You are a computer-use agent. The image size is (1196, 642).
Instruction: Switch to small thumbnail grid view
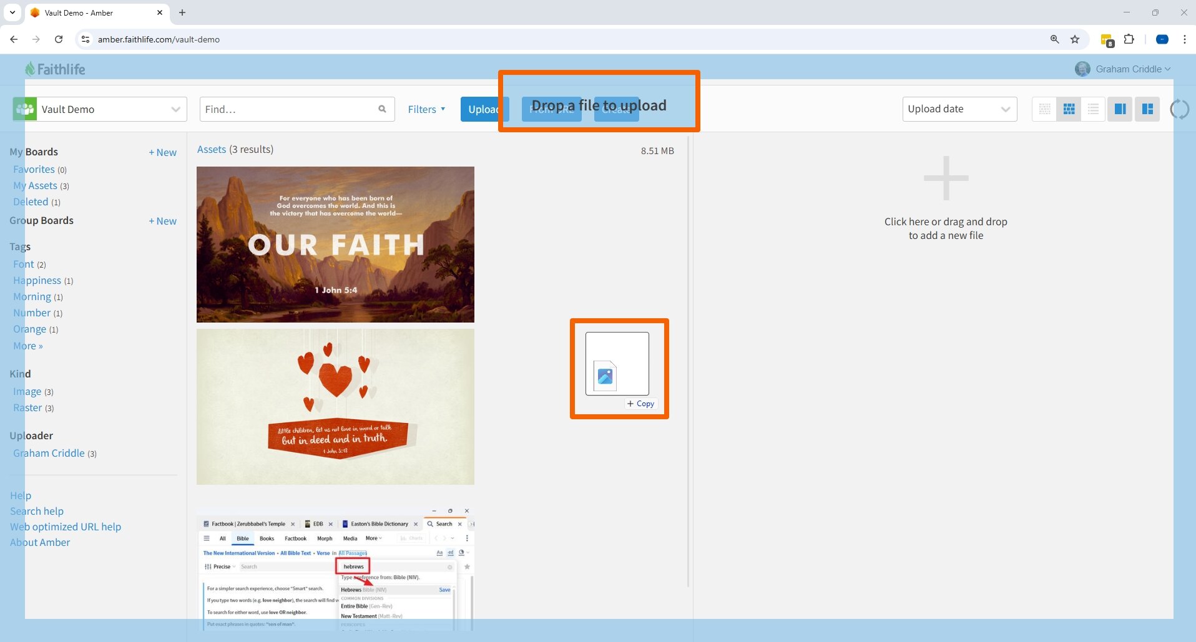coord(1044,109)
